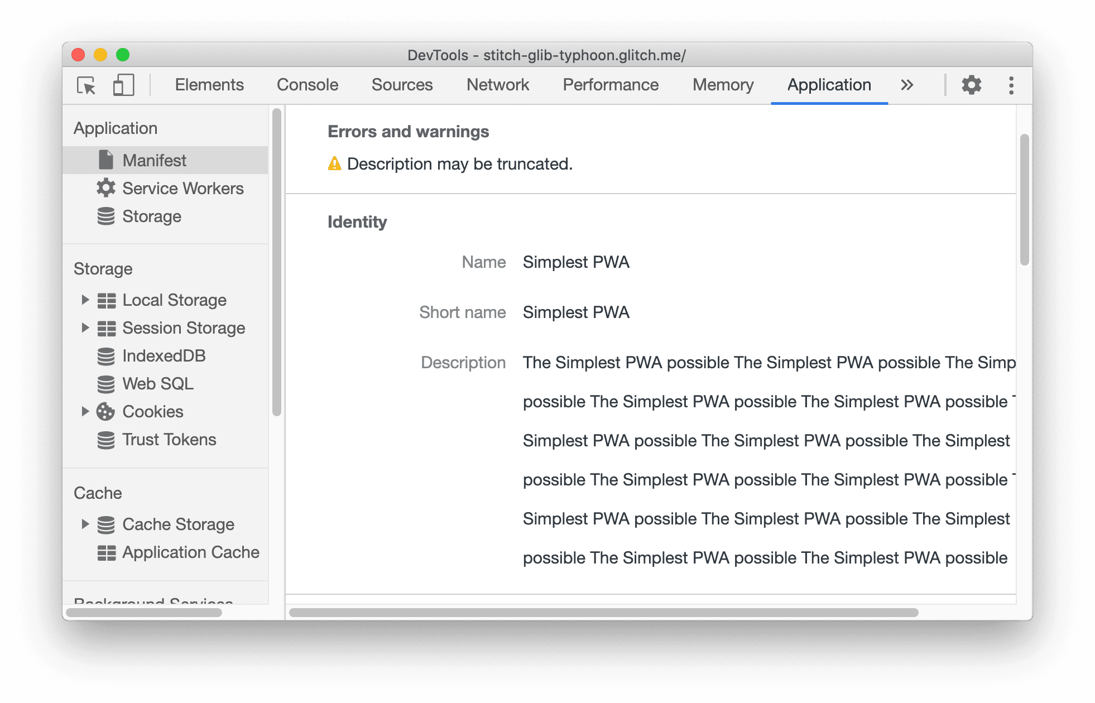The height and width of the screenshot is (703, 1095).
Task: Click the DevTools settings gear icon
Action: (973, 85)
